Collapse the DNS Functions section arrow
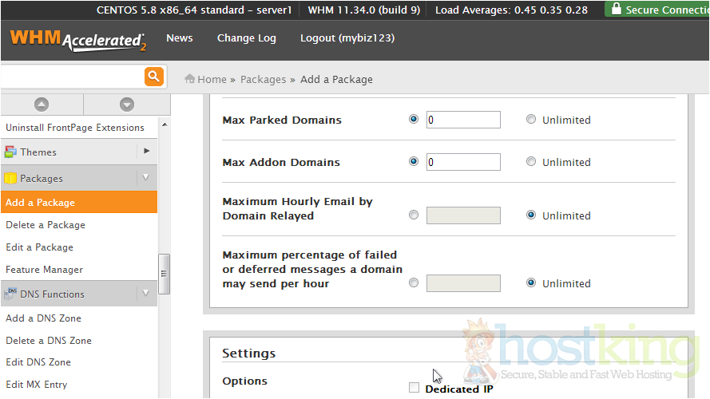Image resolution: width=710 pixels, height=399 pixels. click(146, 294)
